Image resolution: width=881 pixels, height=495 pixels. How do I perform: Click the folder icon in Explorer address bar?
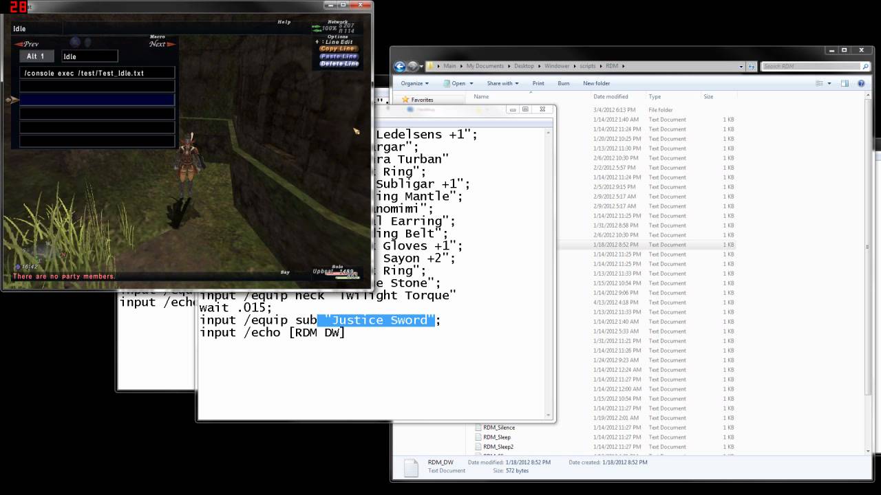click(x=432, y=67)
